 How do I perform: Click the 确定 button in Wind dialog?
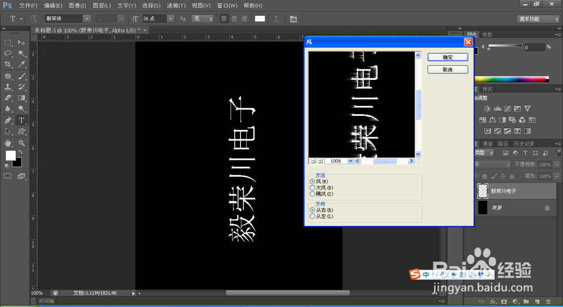click(x=448, y=57)
